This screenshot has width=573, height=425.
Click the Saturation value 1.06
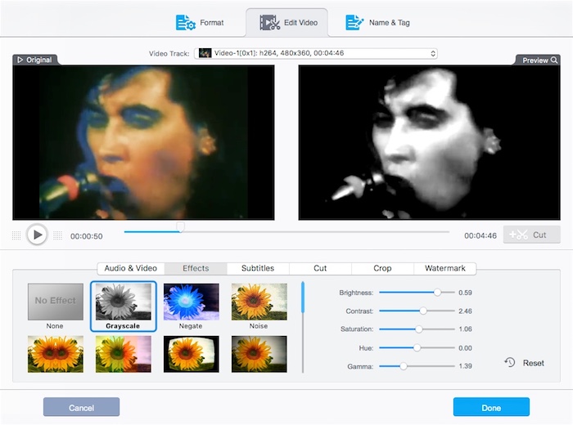(x=465, y=329)
